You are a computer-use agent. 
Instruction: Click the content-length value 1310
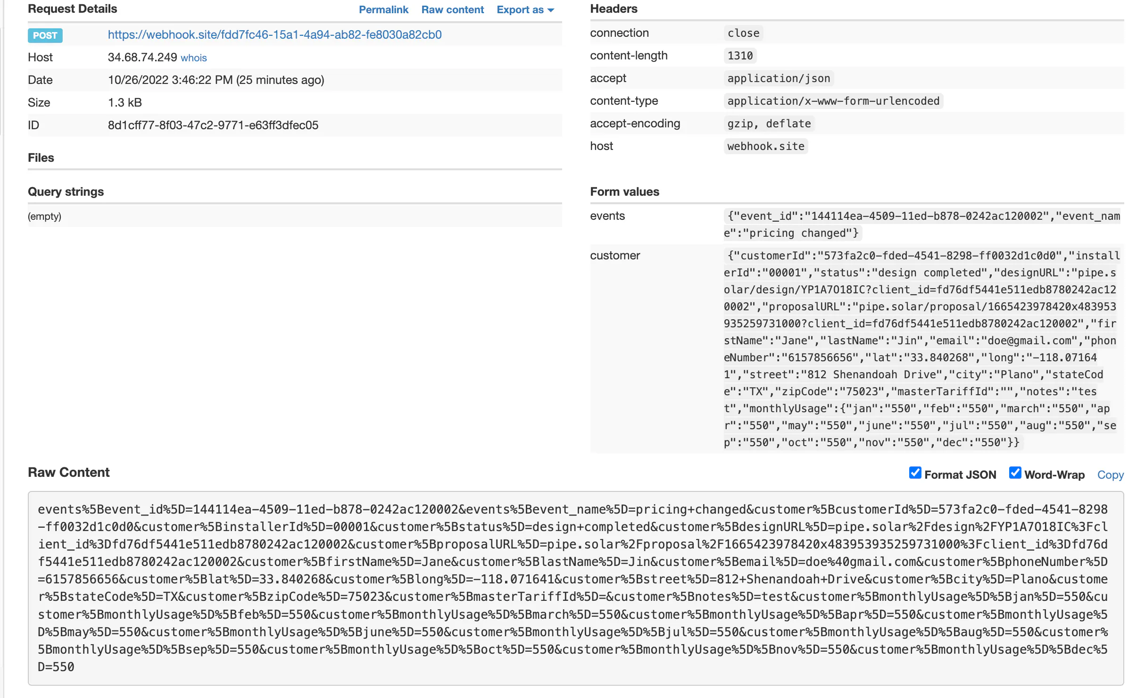click(740, 56)
